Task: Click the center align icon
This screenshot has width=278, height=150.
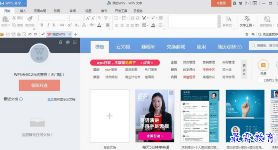Action: pyautogui.click(x=122, y=25)
